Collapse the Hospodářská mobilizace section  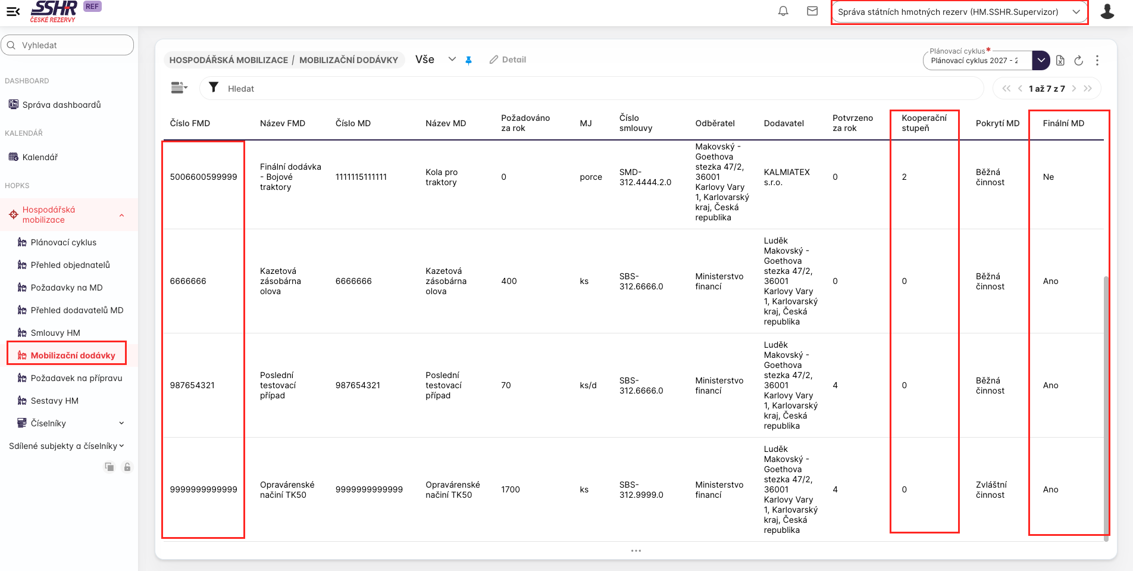(x=121, y=215)
